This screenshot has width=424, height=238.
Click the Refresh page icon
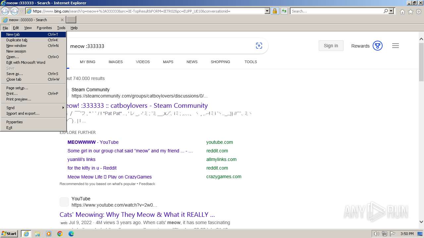[x=284, y=11]
